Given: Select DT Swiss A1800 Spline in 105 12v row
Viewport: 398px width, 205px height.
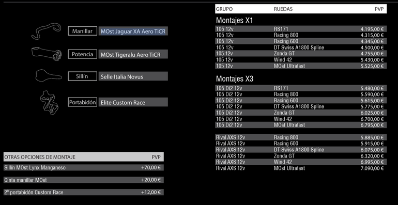Looking at the screenshot, I should click(299, 48).
